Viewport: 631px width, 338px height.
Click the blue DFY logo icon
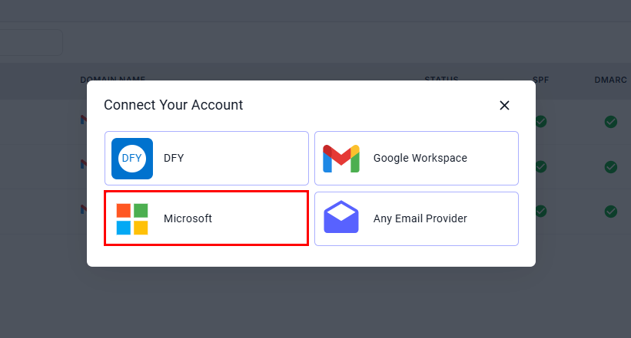132,158
